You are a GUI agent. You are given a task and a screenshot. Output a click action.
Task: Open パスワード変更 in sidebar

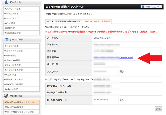[22, 9]
